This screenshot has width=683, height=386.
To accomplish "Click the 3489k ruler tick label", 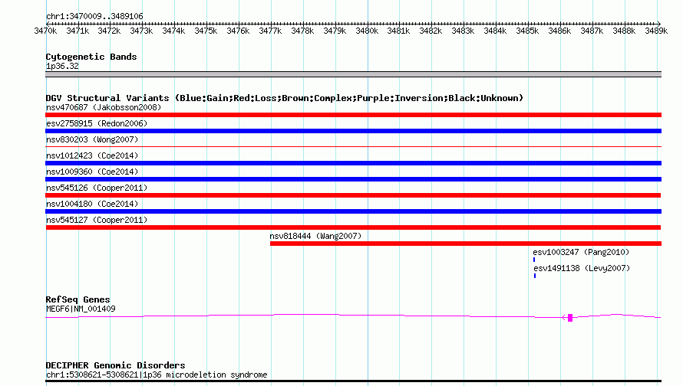I will pos(656,31).
